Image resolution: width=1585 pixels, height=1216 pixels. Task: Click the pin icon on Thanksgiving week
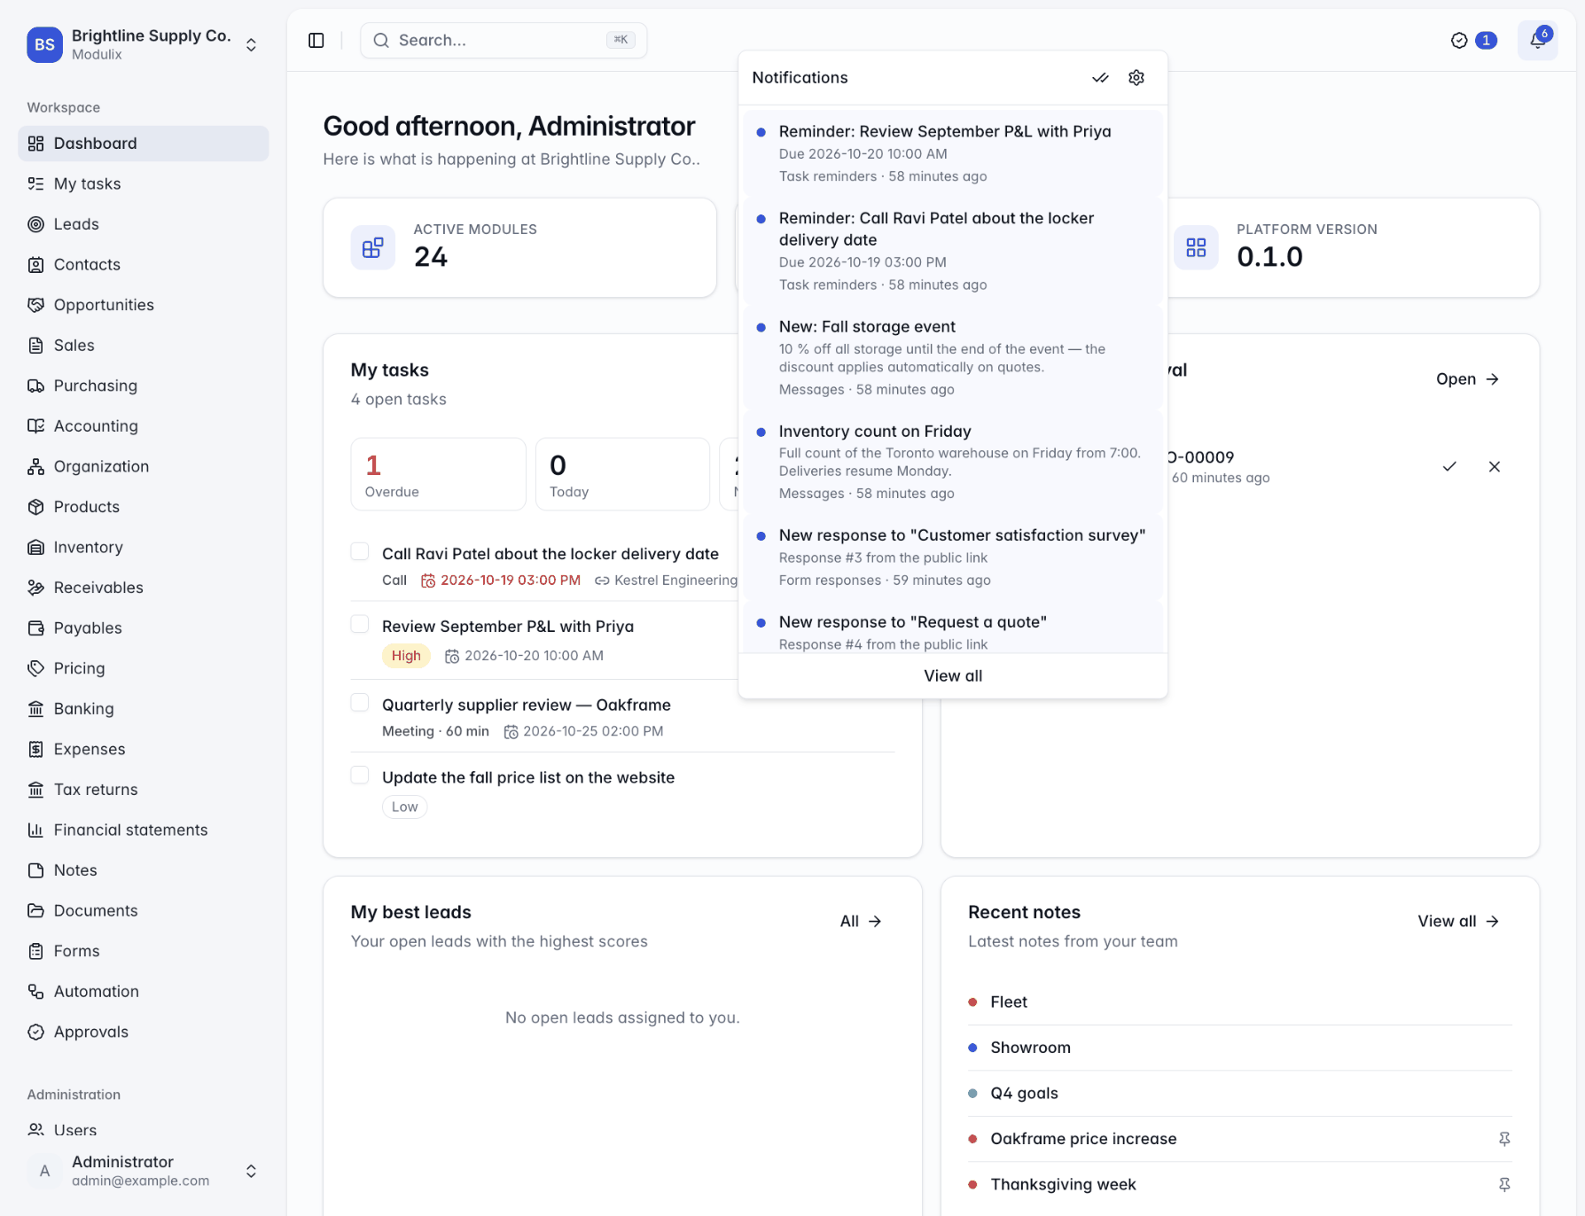[x=1504, y=1185]
